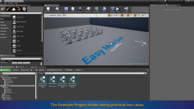This screenshot has width=194, height=109.
Task: Open EMS Ragdoll Struct asset thumbnail
Action: coord(72,80)
